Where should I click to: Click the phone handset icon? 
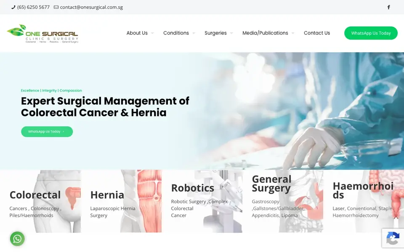13,7
